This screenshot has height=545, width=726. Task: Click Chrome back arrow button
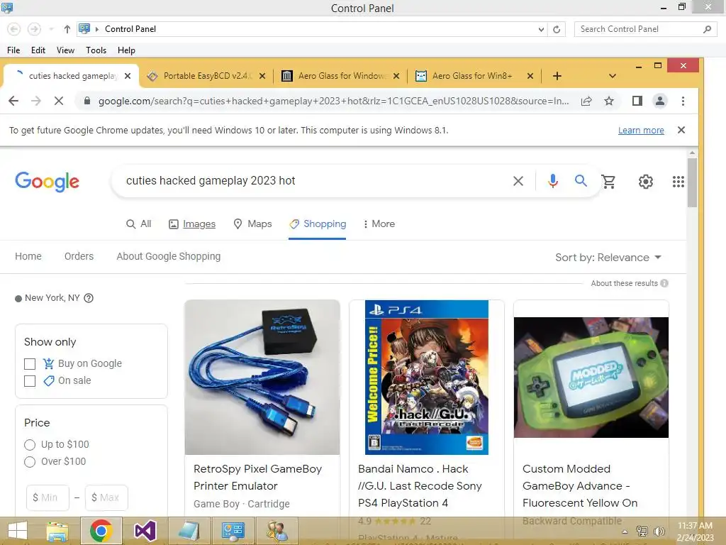[13, 101]
